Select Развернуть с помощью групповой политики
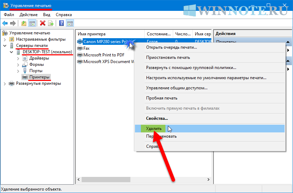293x193 pixels. click(210, 68)
